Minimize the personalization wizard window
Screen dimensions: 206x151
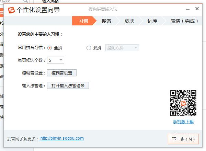pos(188,9)
